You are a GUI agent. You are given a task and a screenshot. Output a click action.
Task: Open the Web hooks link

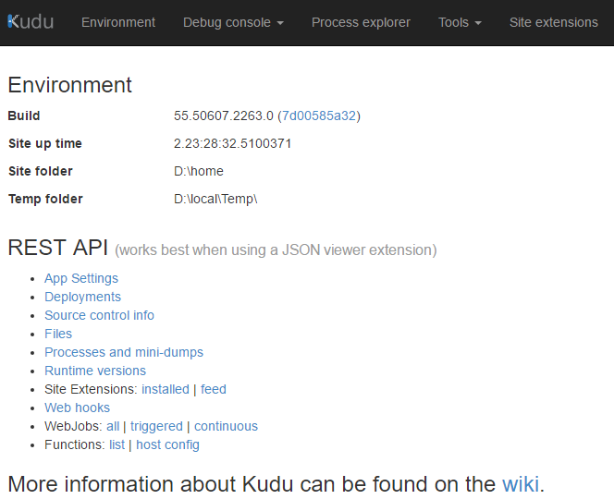(77, 408)
